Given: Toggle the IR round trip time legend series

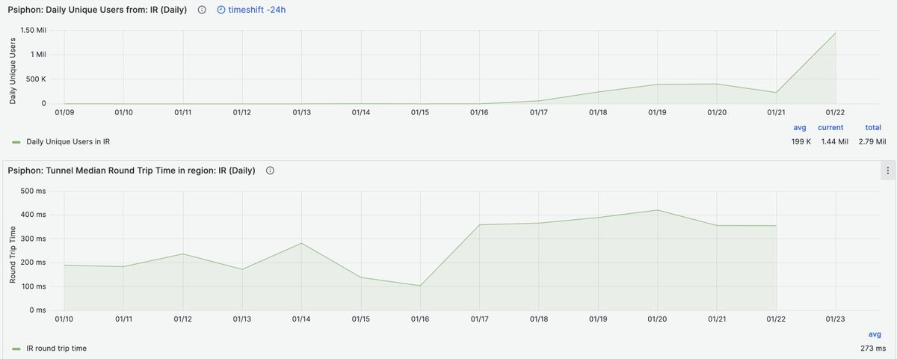Looking at the screenshot, I should click(56, 349).
